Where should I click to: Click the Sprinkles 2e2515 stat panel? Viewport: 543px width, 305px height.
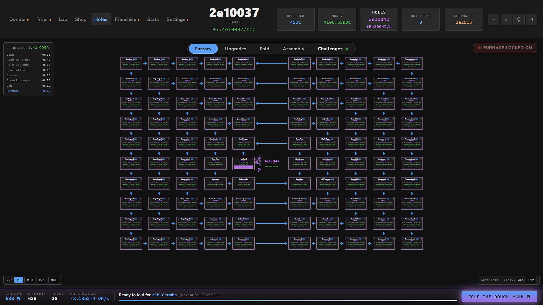tap(464, 19)
